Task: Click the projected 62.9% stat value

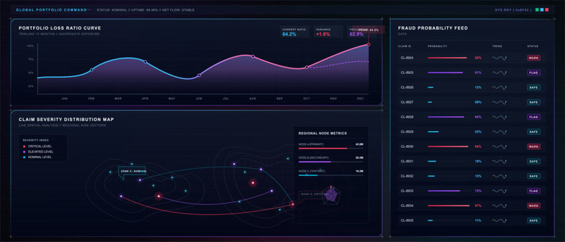Action: pyautogui.click(x=356, y=34)
